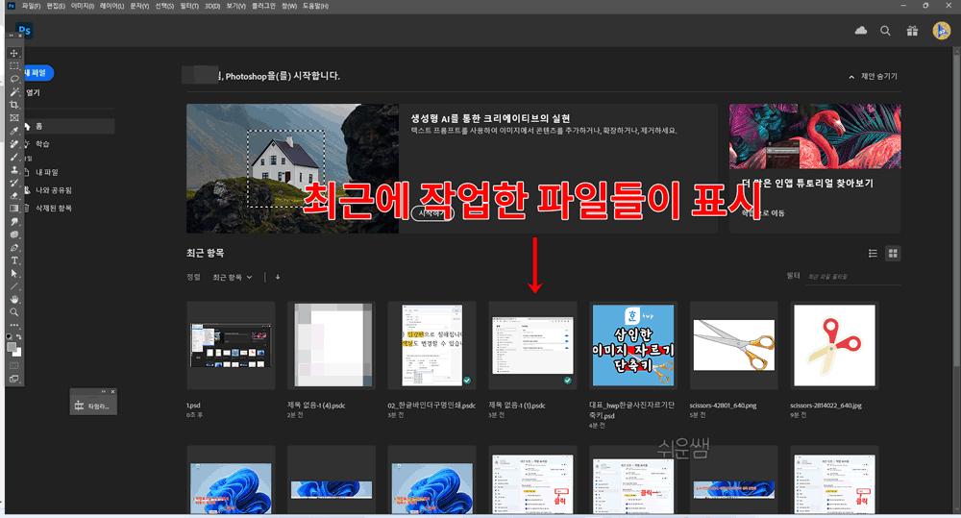Image resolution: width=961 pixels, height=518 pixels.
Task: Switch recent items to grid view
Action: (x=893, y=253)
